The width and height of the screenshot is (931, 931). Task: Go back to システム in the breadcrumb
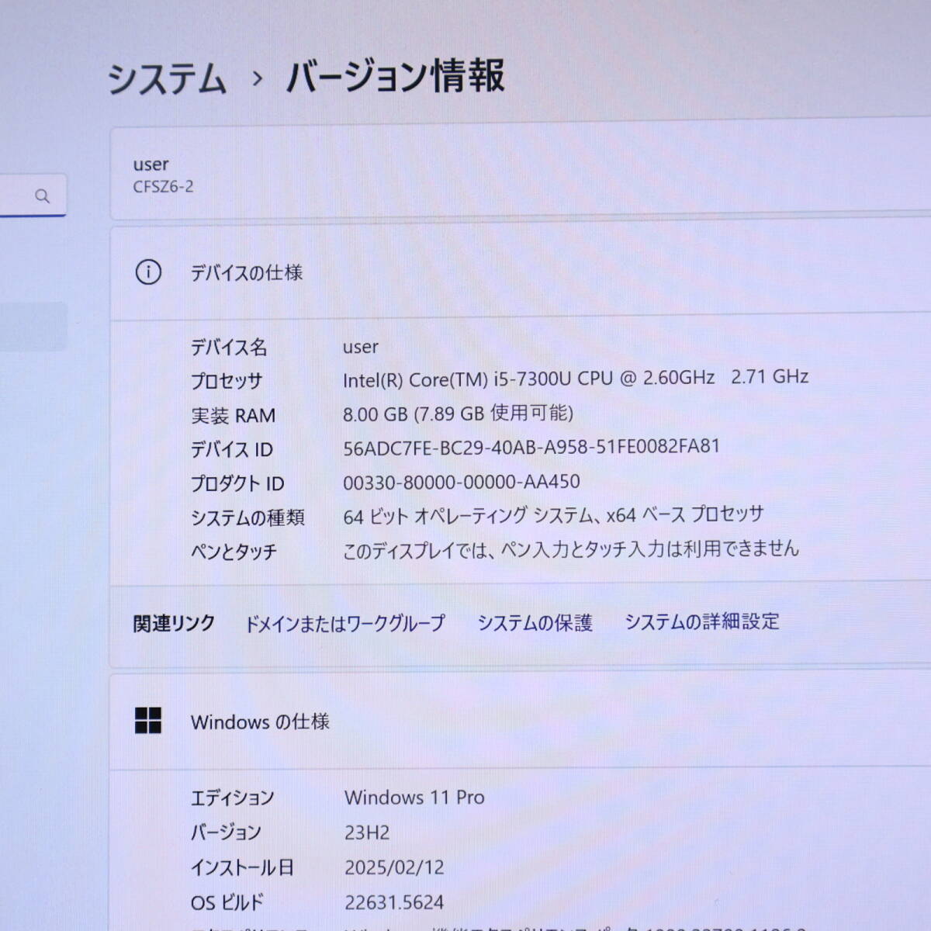167,78
